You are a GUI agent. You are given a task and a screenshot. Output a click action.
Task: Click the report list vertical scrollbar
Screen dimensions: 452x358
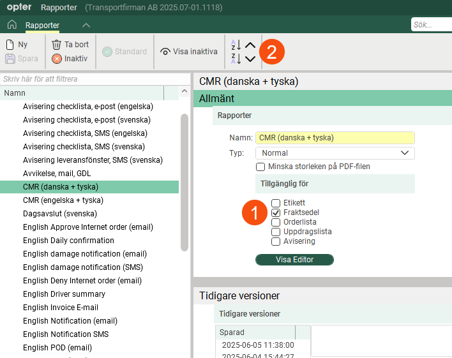pyautogui.click(x=185, y=182)
